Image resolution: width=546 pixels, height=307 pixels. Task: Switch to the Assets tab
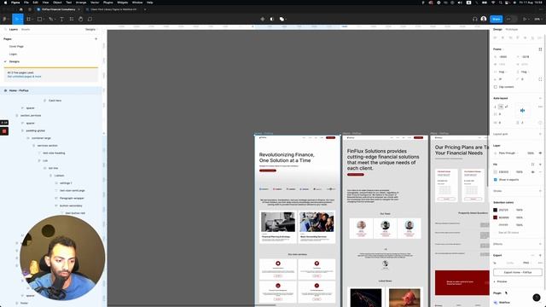[26, 30]
